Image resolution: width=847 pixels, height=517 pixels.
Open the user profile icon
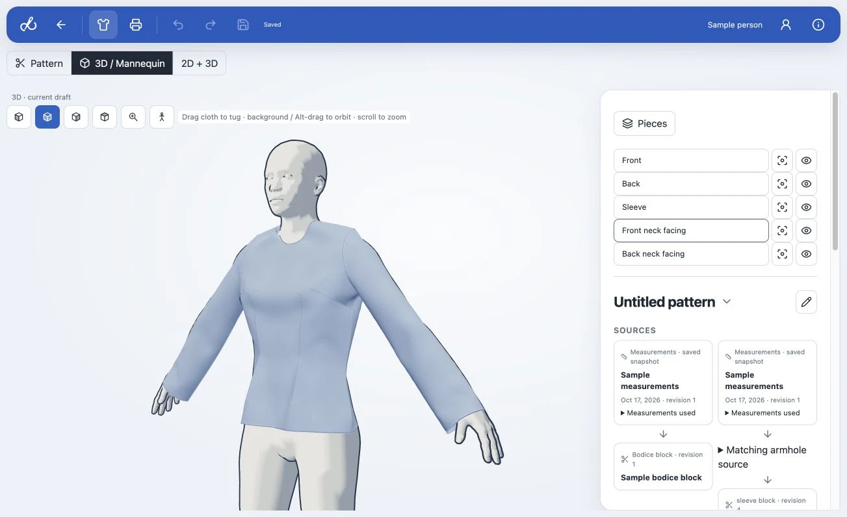tap(786, 25)
